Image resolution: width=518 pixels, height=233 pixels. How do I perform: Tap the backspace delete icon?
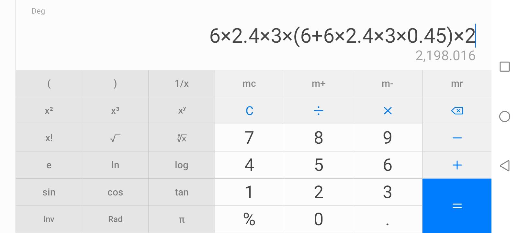(x=457, y=111)
